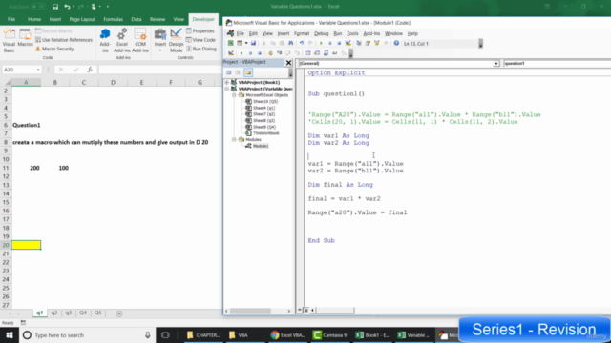
Task: Collapse the Modules folder node
Action: [x=234, y=139]
